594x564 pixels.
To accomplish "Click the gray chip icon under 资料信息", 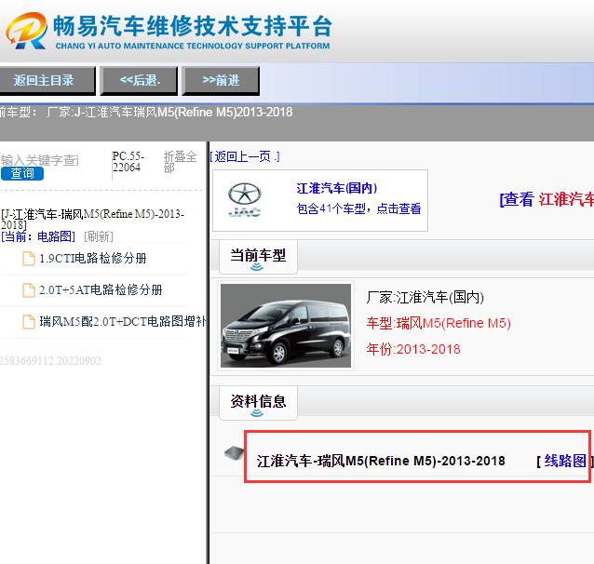I will pos(233,454).
